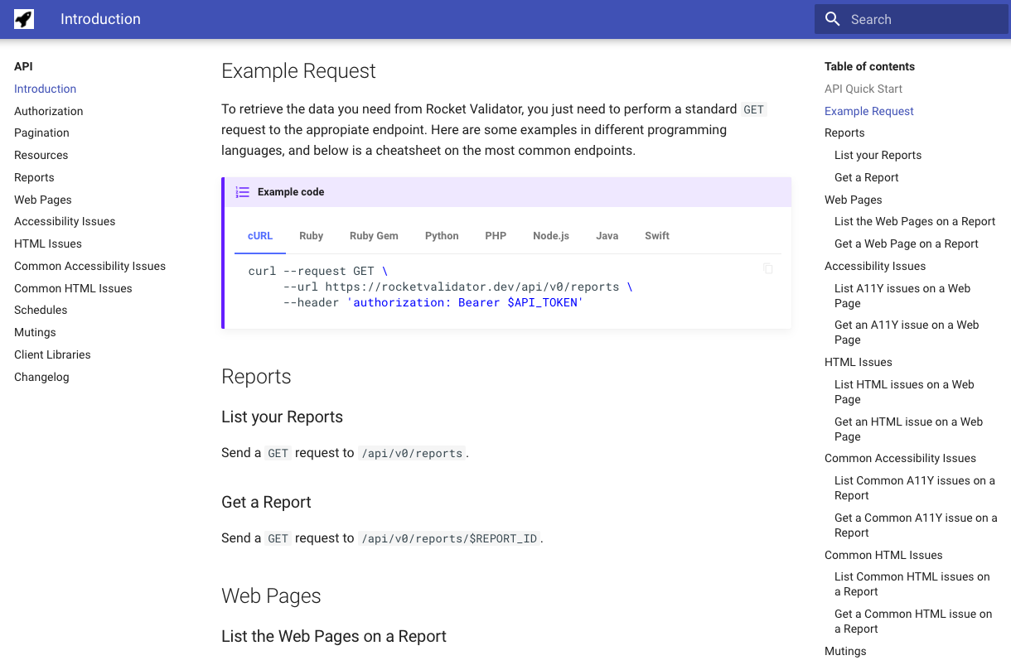Click the 'Get a Report' content heading
The height and width of the screenshot is (665, 1011).
tap(266, 502)
